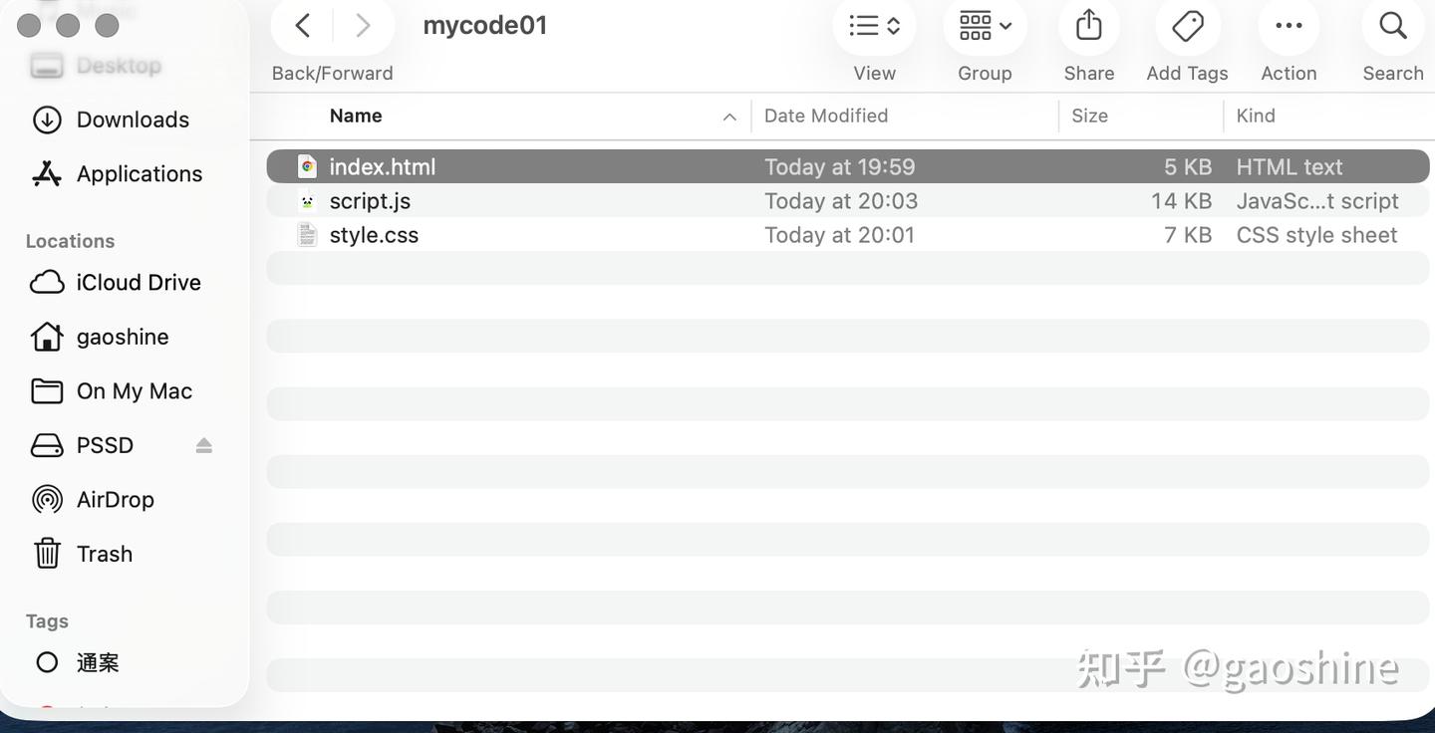Filter by the 通案 tag circle
Image resolution: width=1435 pixels, height=733 pixels.
47,662
